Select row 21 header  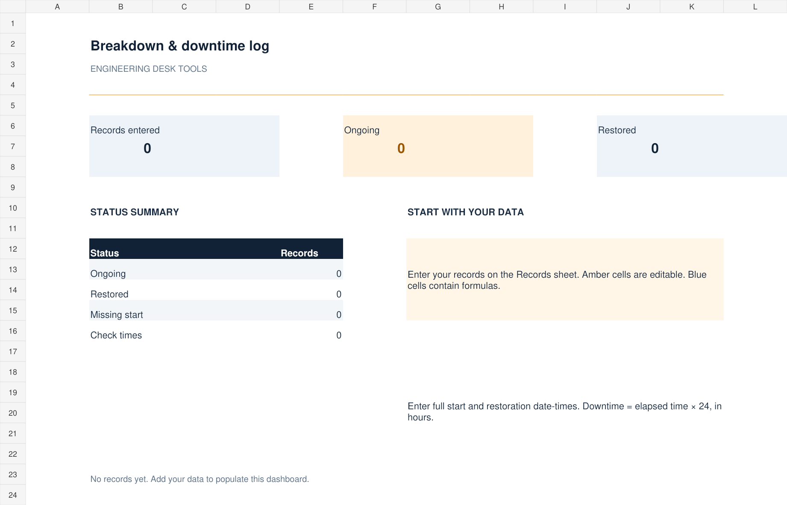point(13,434)
